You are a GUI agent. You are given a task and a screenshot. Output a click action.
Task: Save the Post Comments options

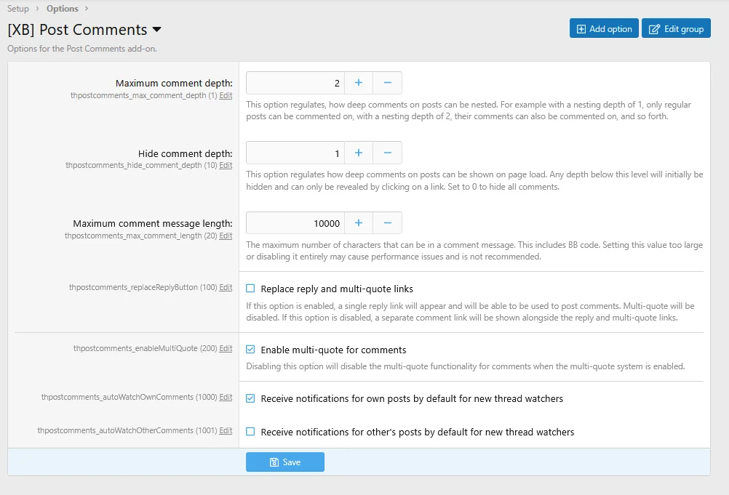coord(284,462)
